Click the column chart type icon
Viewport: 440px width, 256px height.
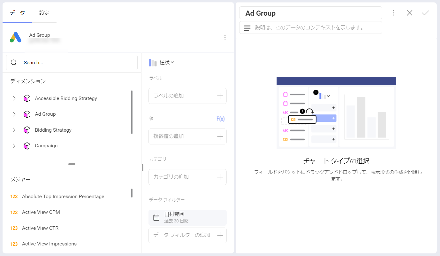tap(153, 63)
